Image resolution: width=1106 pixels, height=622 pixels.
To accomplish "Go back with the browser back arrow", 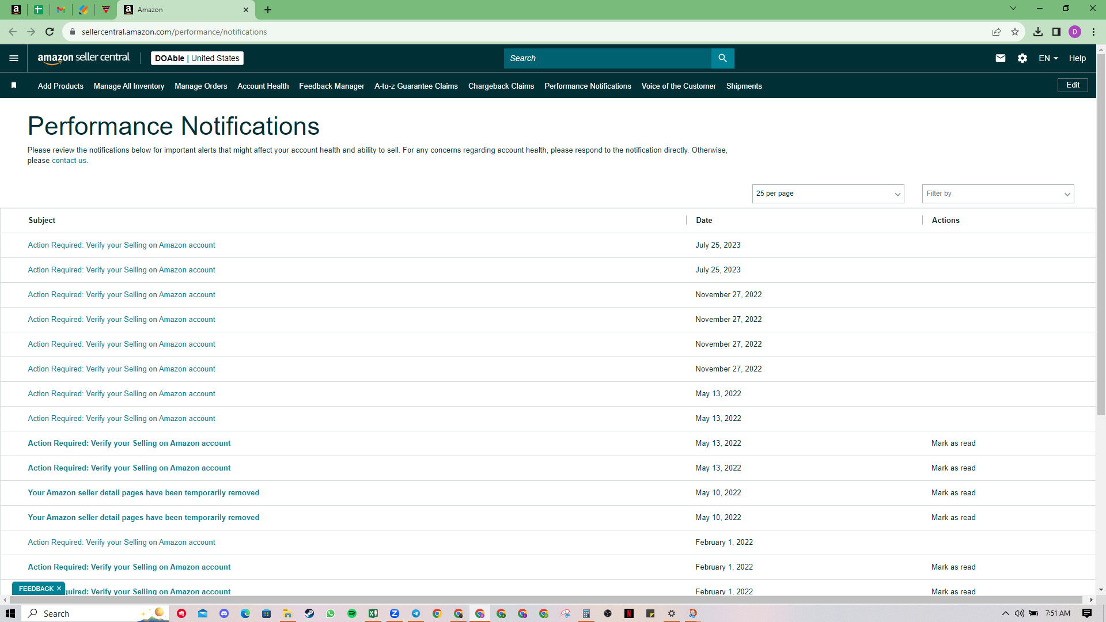I will pyautogui.click(x=13, y=32).
